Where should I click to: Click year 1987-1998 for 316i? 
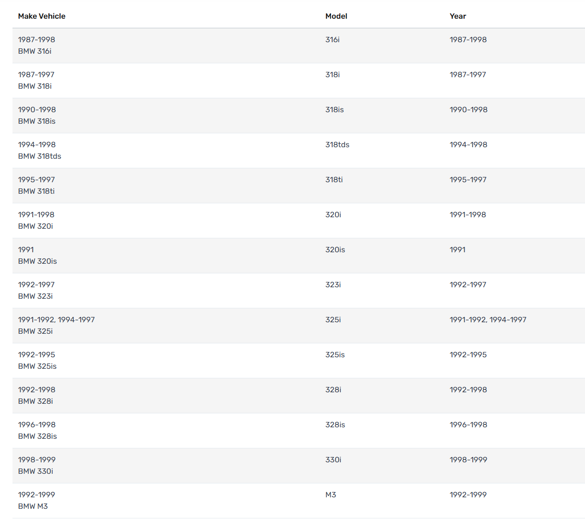pyautogui.click(x=468, y=40)
